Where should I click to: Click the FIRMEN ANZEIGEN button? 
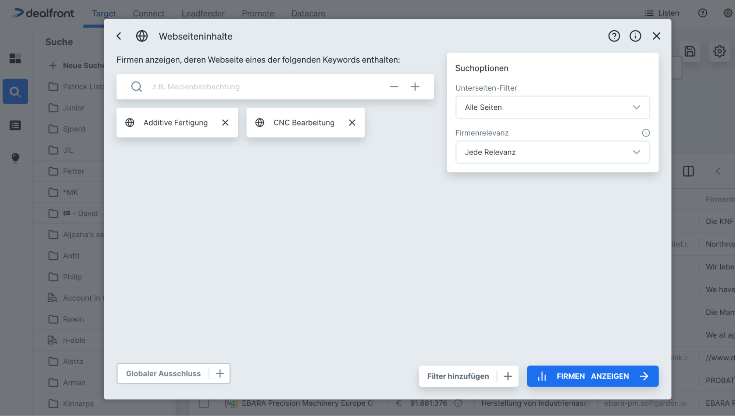pyautogui.click(x=592, y=376)
